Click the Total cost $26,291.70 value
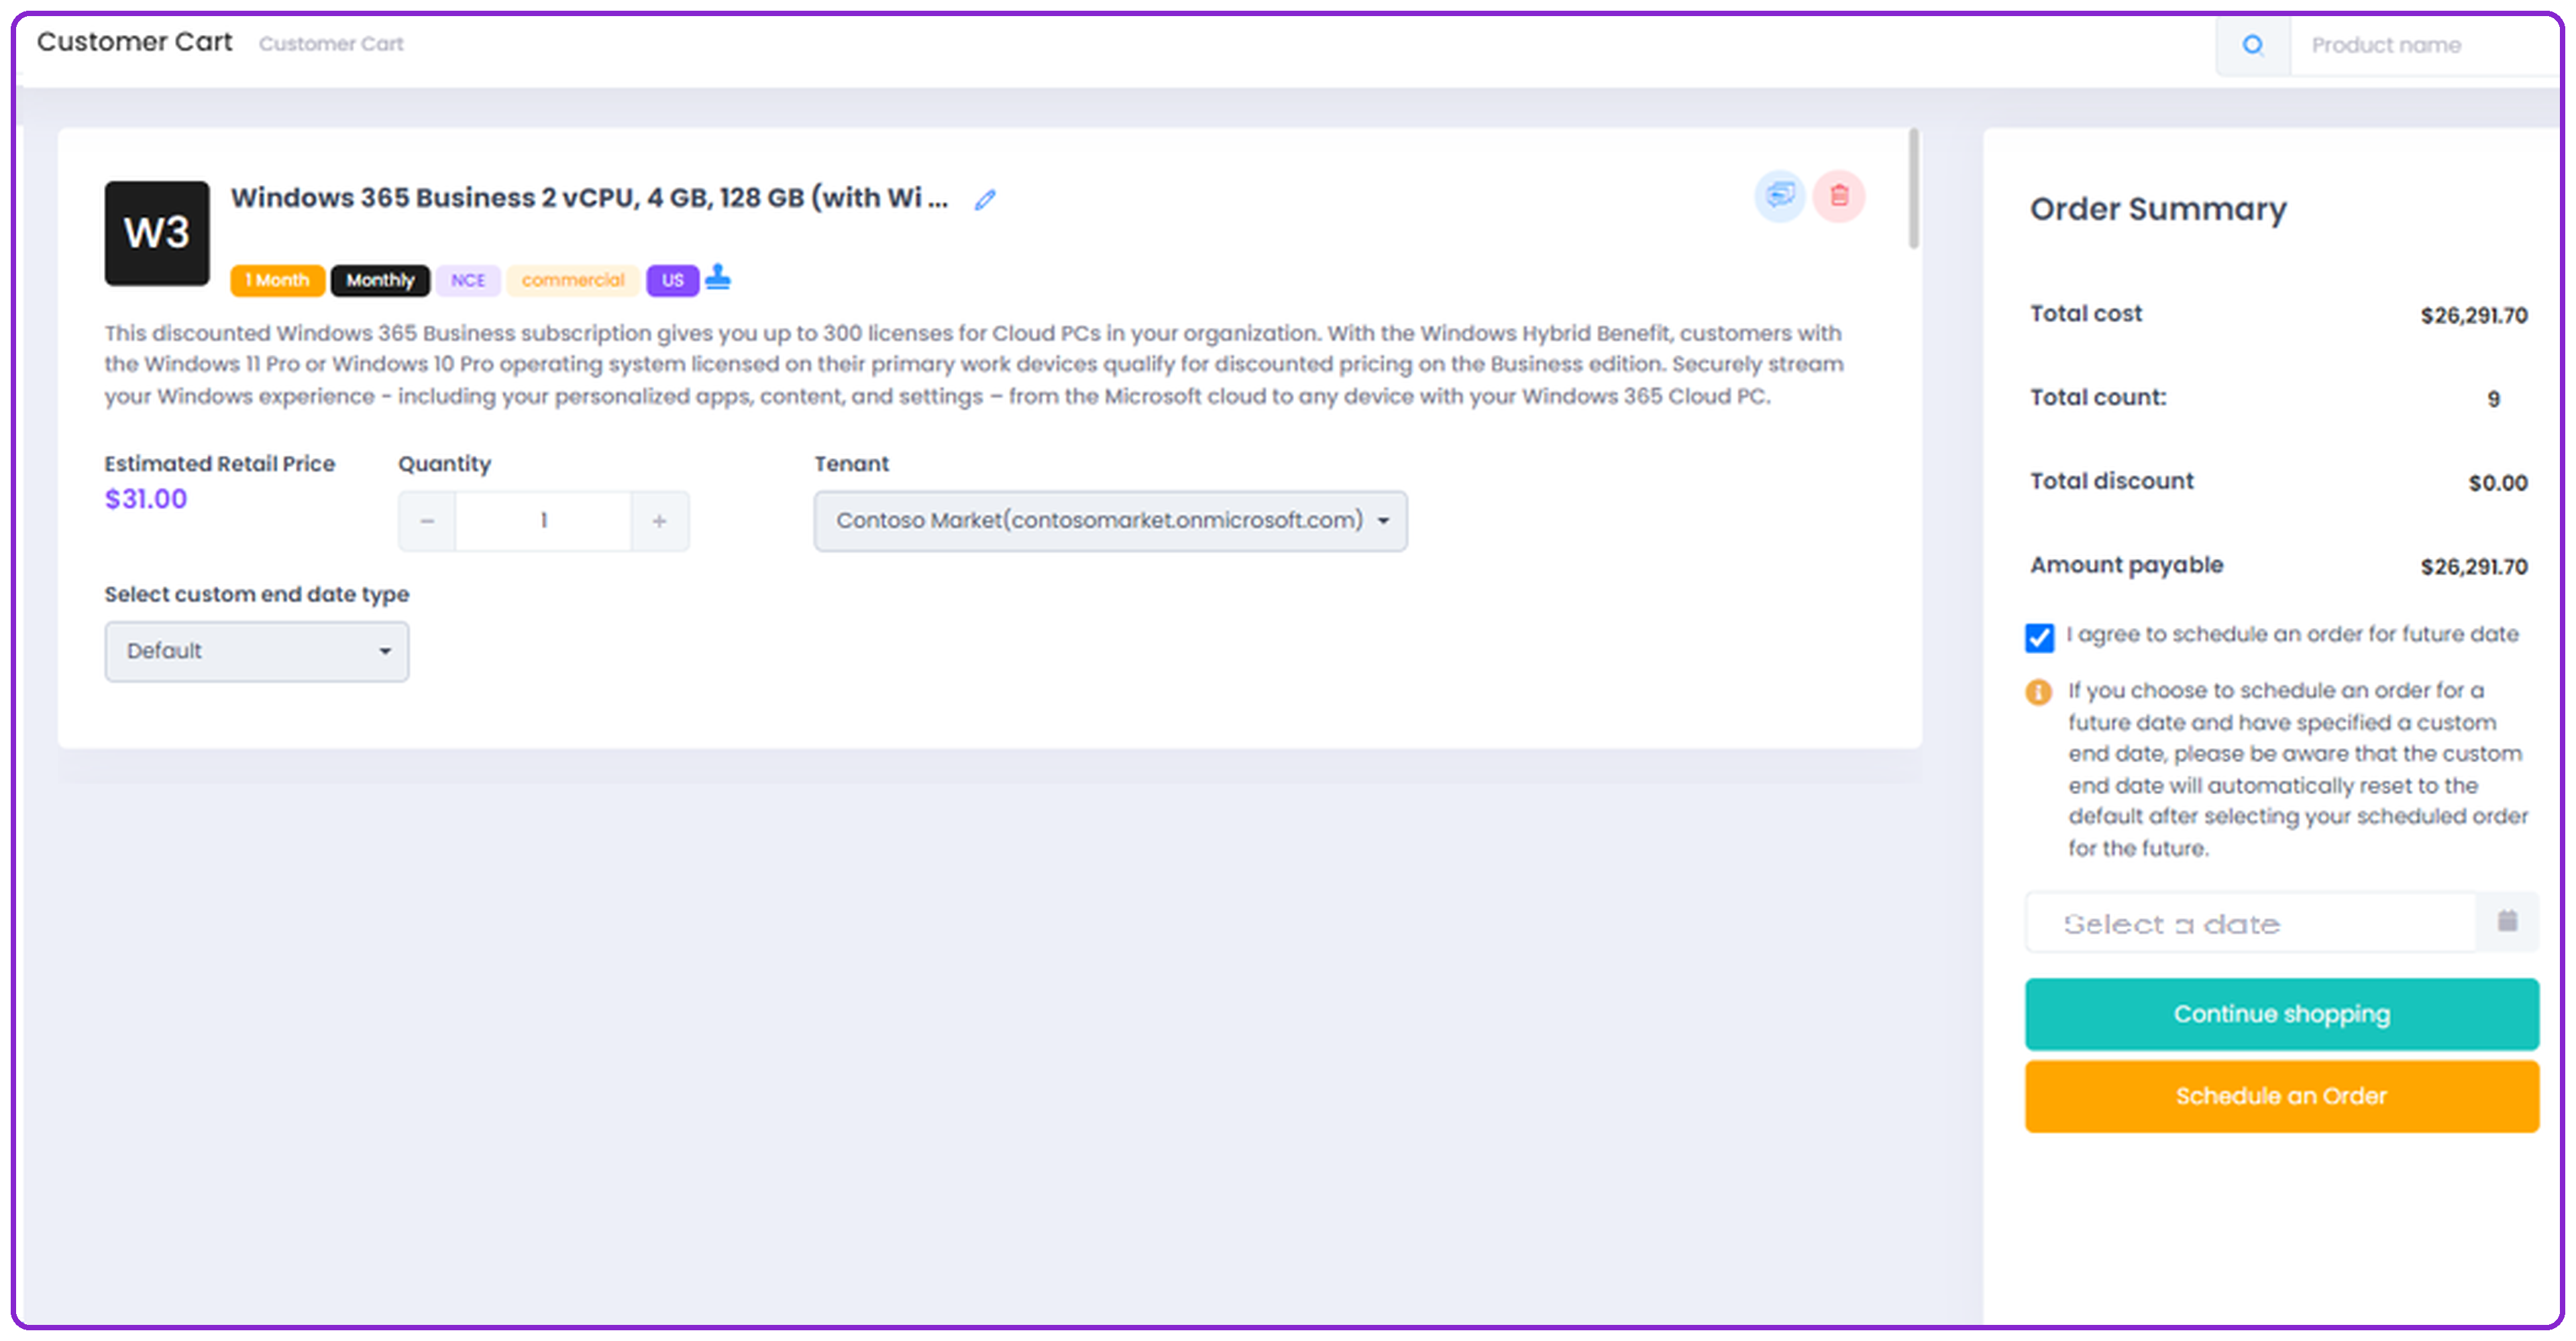The width and height of the screenshot is (2576, 1341). (2474, 316)
